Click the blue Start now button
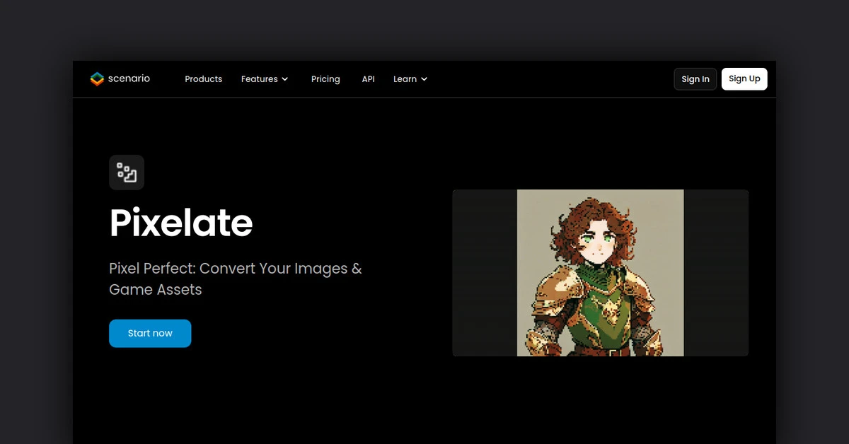 [x=150, y=333]
